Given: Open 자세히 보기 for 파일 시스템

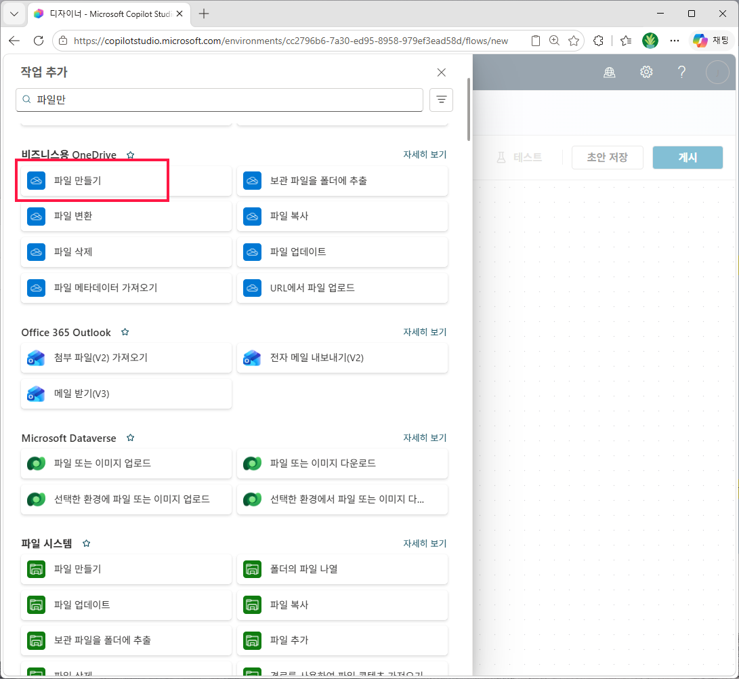Looking at the screenshot, I should click(425, 543).
